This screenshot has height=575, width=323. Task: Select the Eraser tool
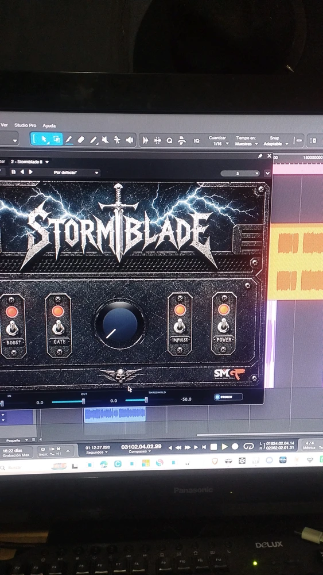[81, 140]
